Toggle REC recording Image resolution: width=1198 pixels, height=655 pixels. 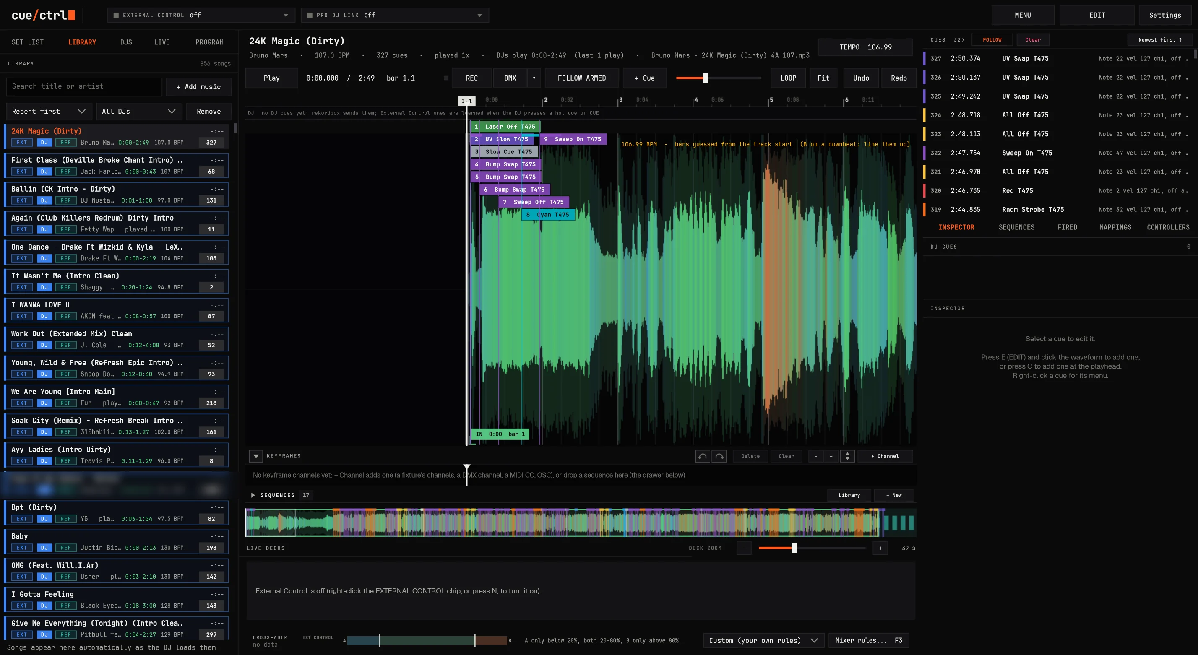point(471,78)
